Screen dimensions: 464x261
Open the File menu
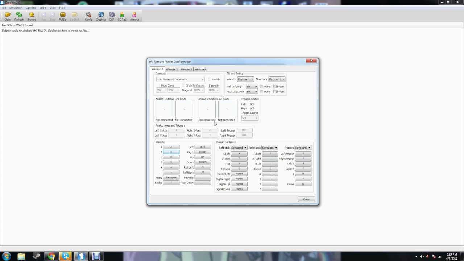[4, 8]
